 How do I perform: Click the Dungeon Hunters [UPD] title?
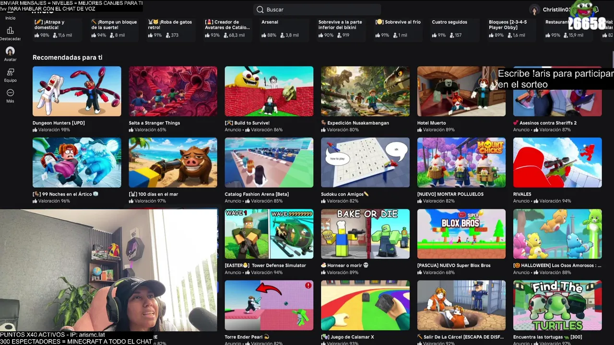pos(59,123)
